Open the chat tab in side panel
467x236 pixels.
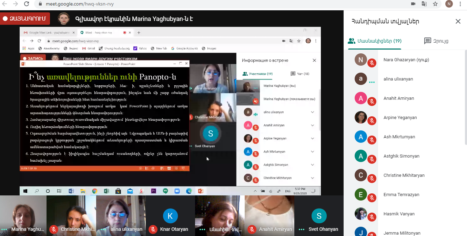click(436, 41)
